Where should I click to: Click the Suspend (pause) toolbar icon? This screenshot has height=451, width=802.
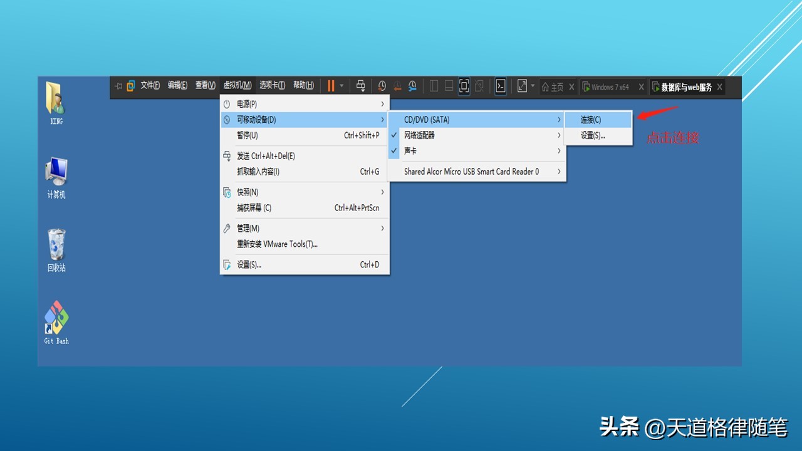(x=331, y=86)
